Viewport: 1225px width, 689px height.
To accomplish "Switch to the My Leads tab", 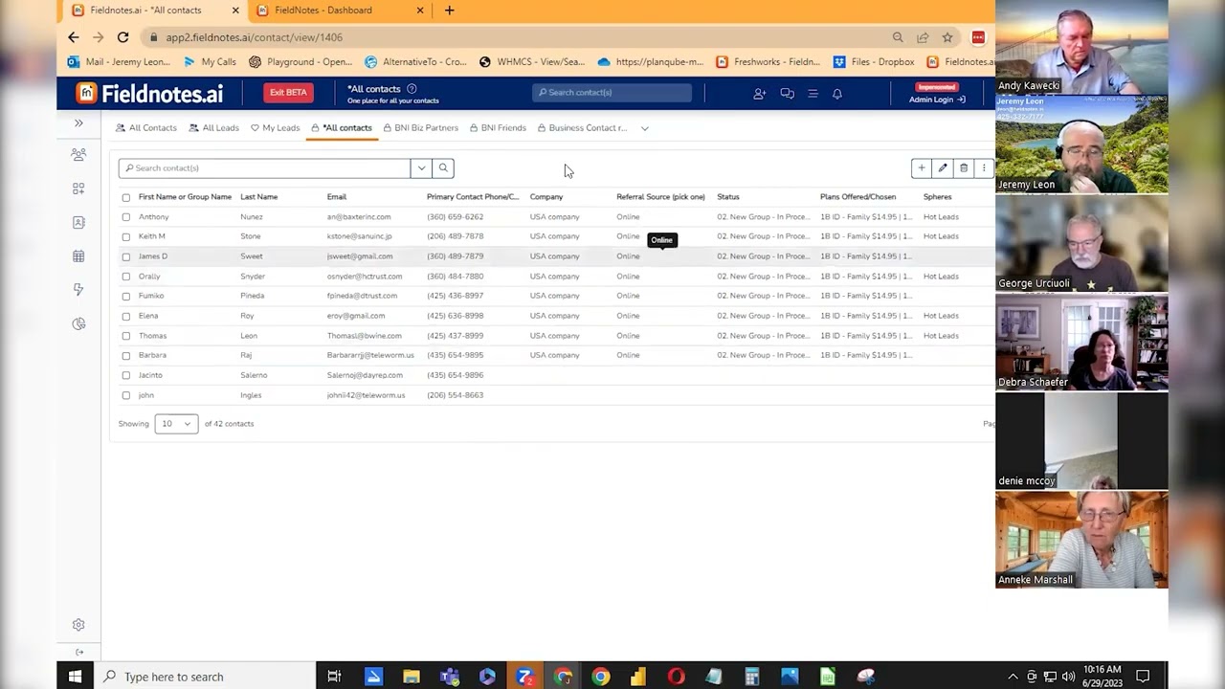I will coord(275,128).
